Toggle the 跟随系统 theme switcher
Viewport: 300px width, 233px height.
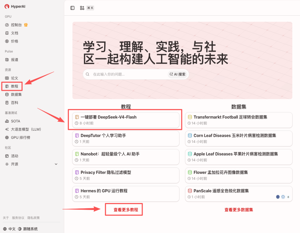[28, 229]
